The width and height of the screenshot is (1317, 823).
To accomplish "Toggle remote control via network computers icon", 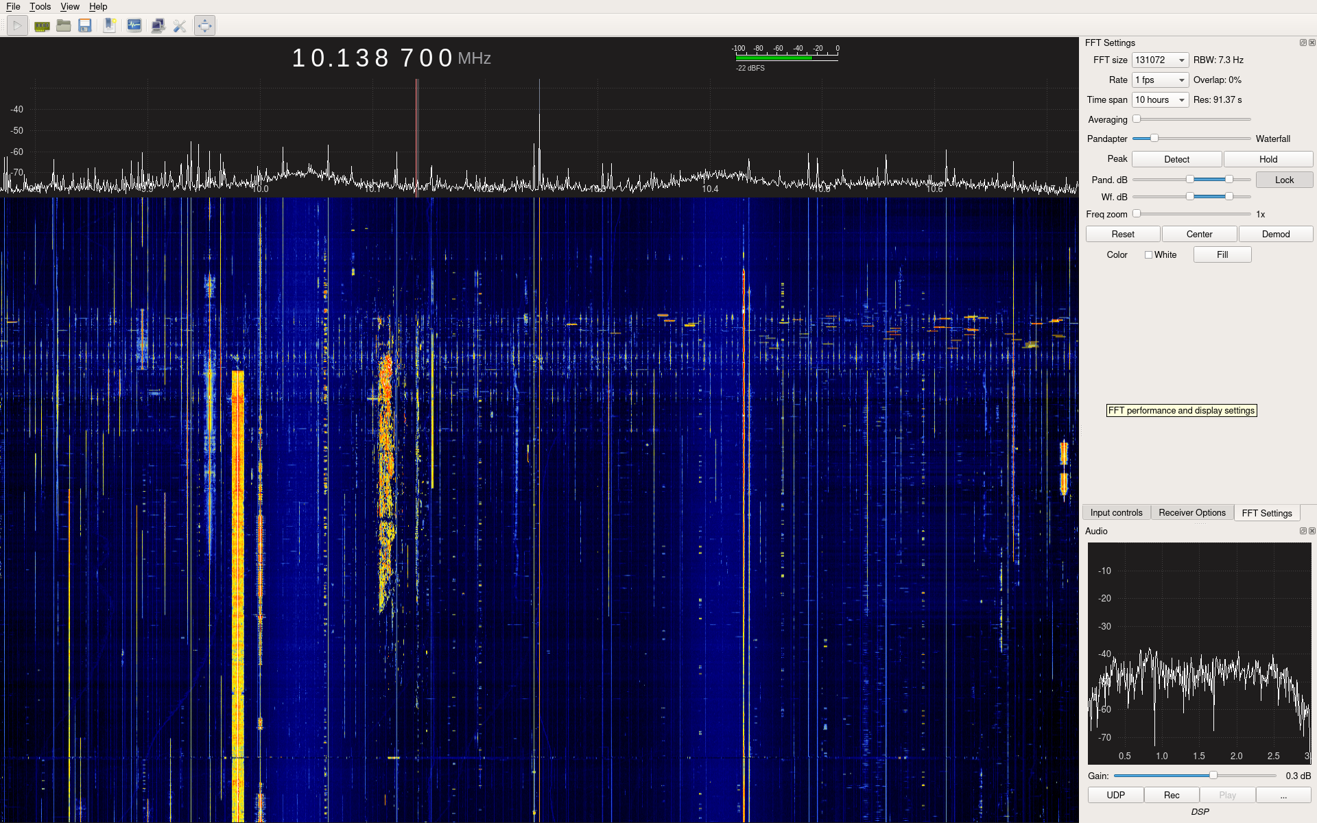I will [158, 26].
